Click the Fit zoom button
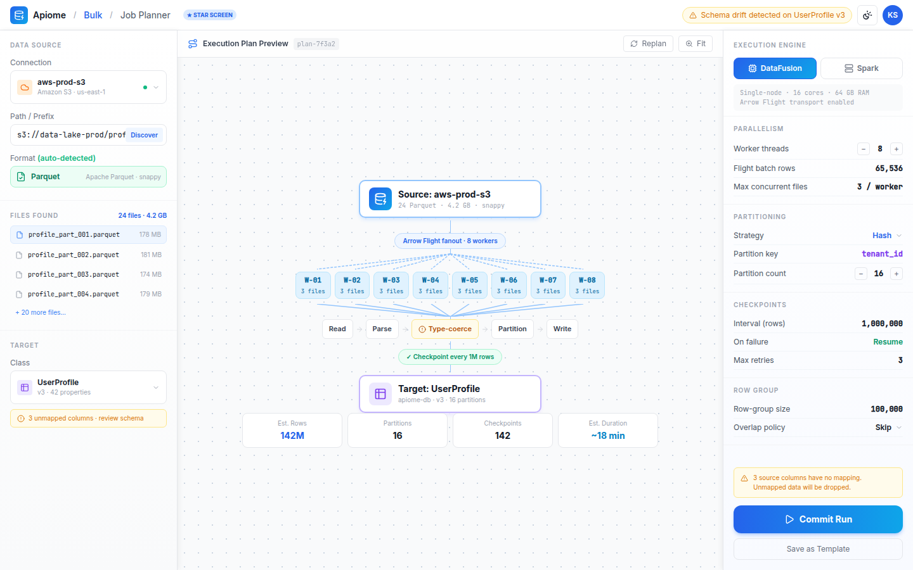913x570 pixels. pyautogui.click(x=696, y=44)
